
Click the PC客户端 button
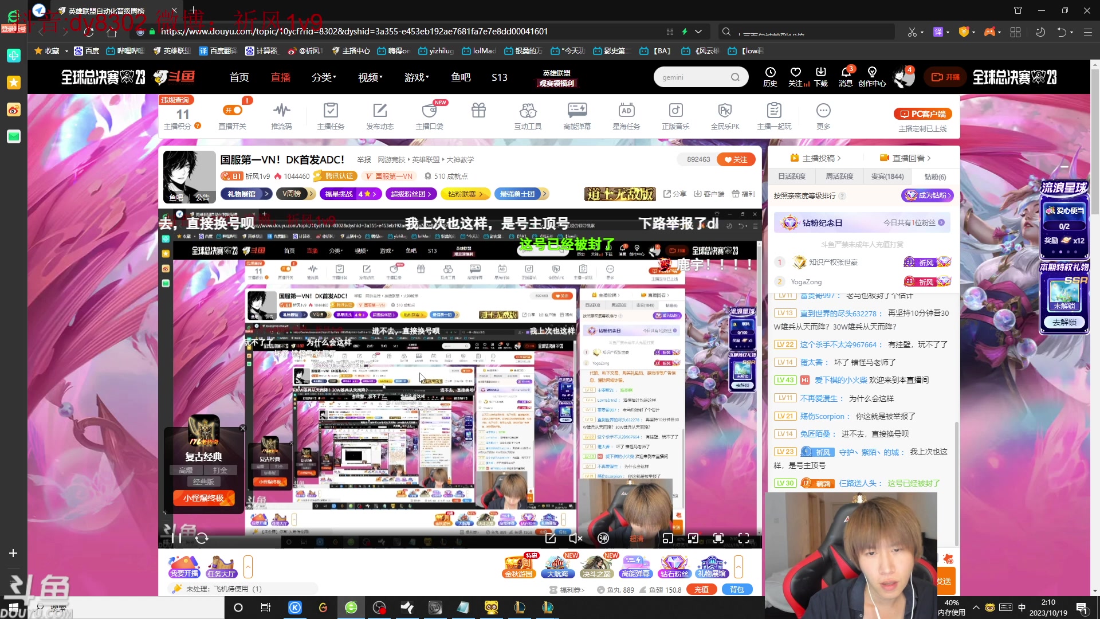click(923, 114)
